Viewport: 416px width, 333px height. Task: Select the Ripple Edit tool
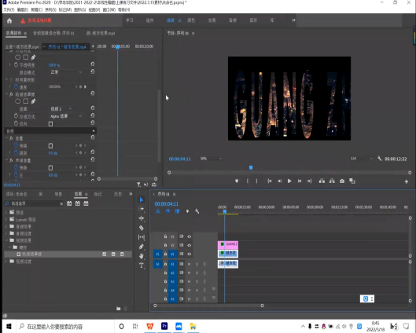[x=142, y=218]
